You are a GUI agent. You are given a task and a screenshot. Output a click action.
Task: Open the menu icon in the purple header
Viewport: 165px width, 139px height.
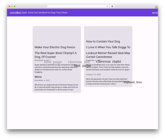tap(14, 13)
